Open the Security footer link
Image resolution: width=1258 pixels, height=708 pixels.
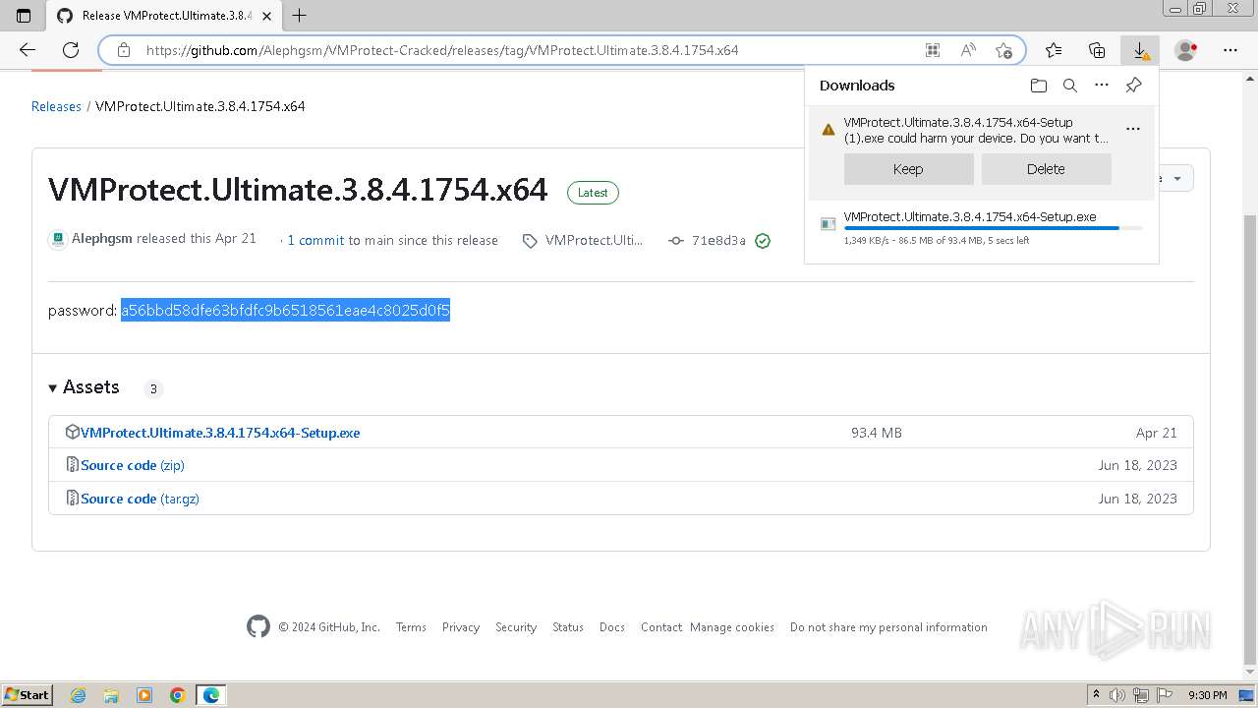[516, 627]
